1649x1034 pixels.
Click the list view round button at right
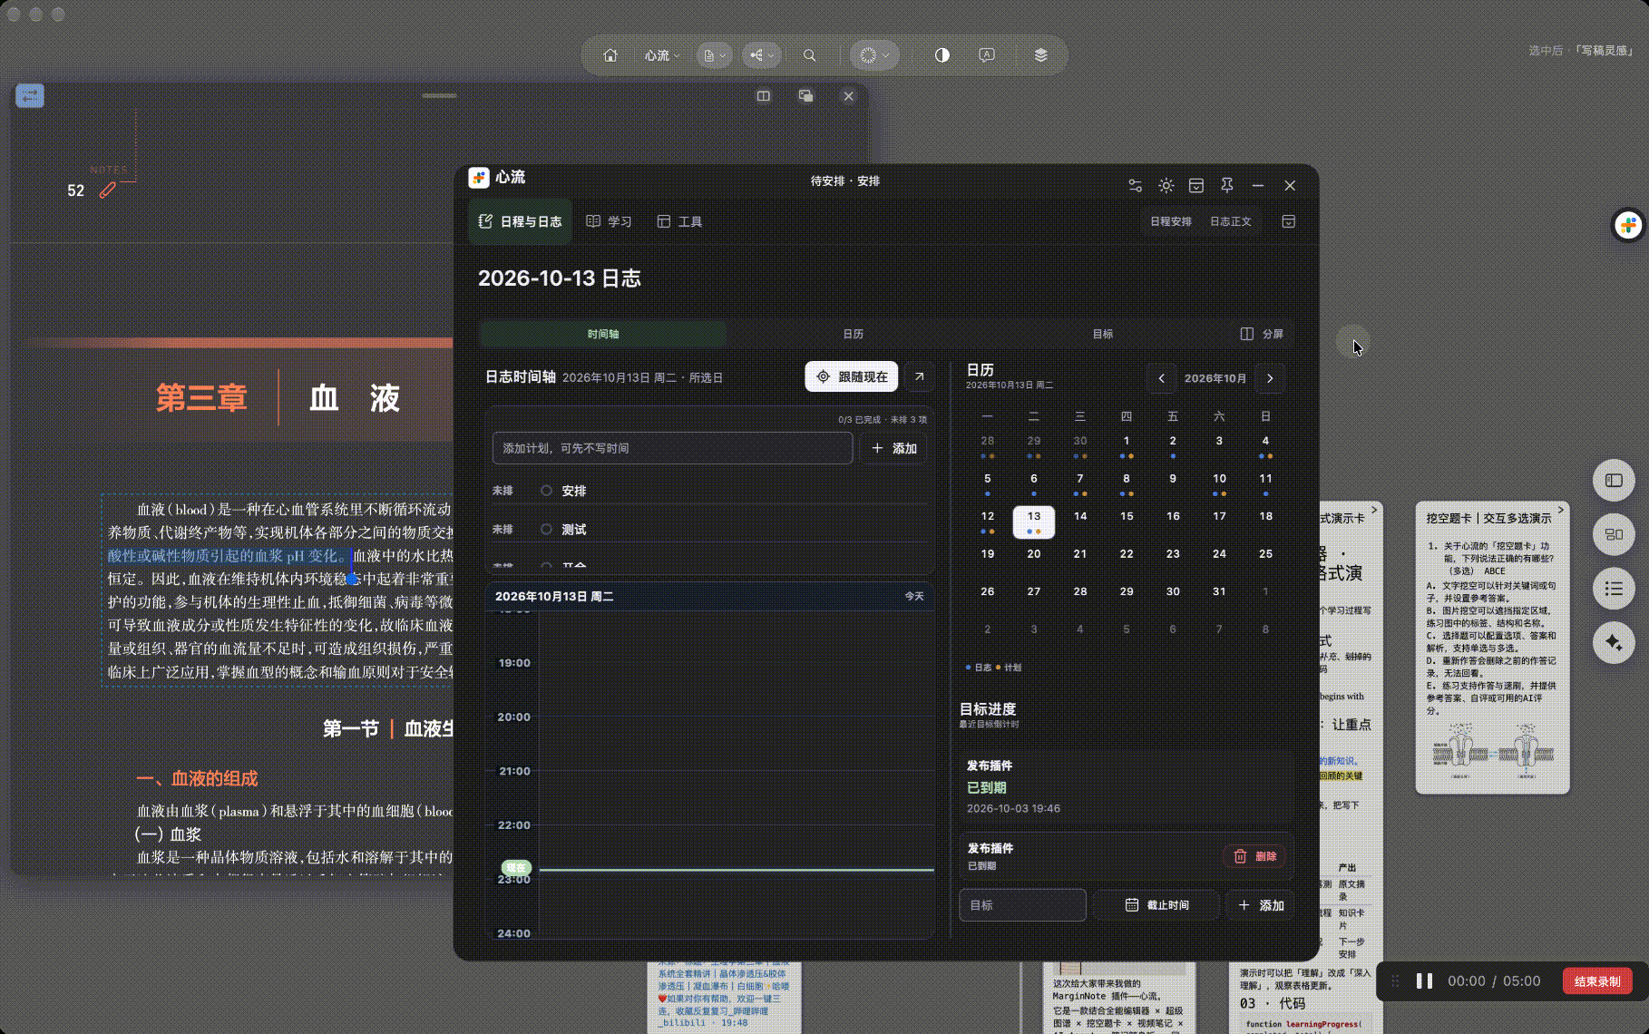(1614, 589)
